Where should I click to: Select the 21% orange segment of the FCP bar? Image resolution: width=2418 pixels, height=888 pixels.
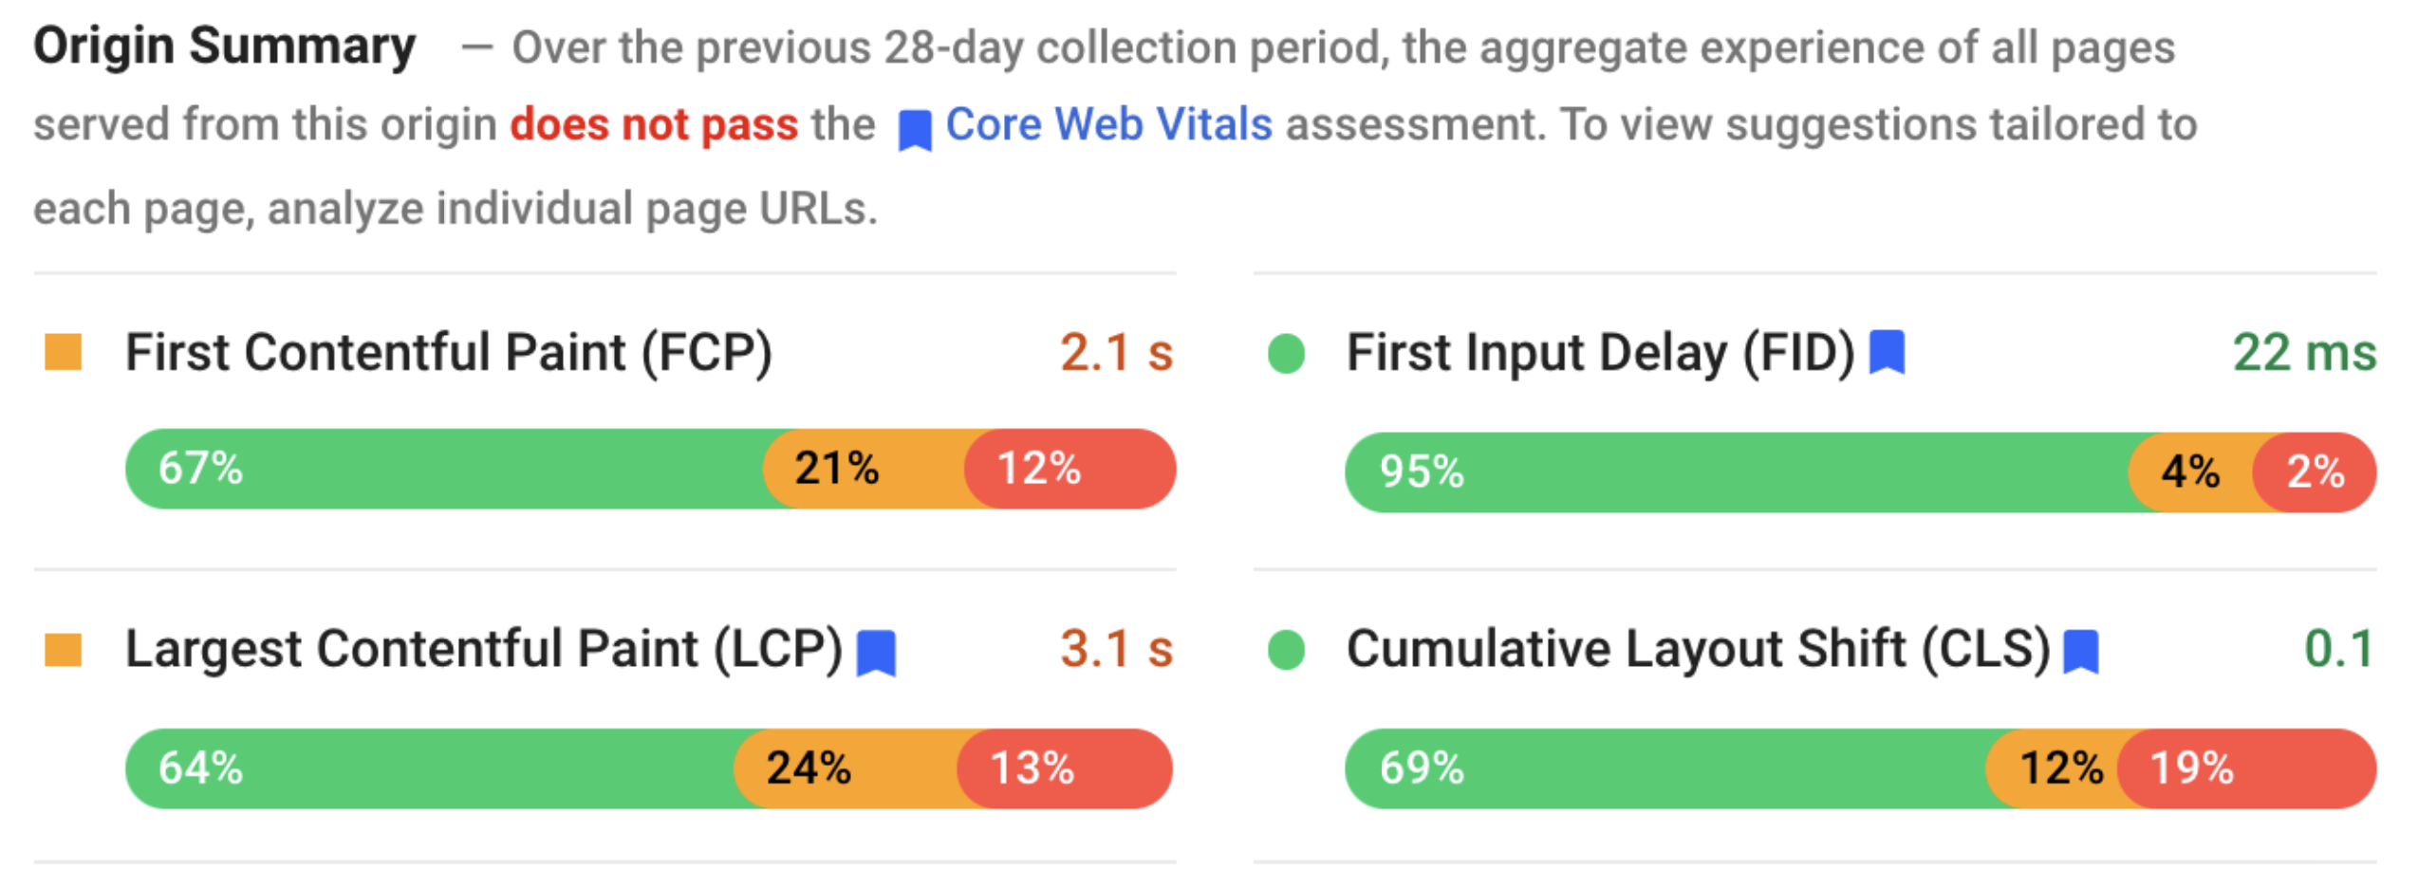[x=865, y=469]
